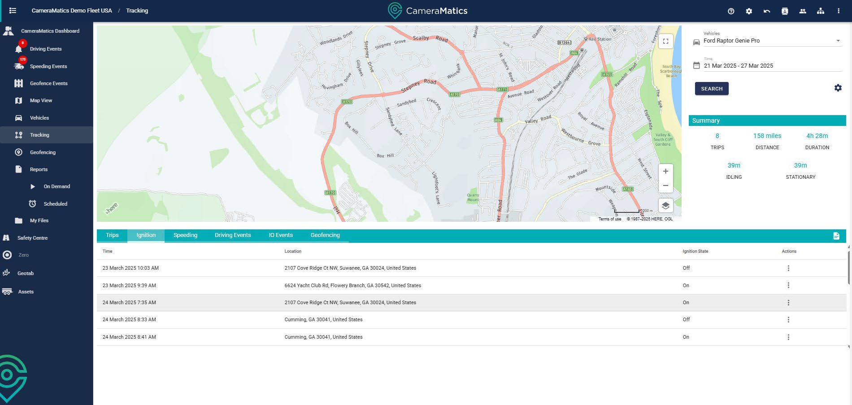
Task: Switch to the Speeding tab
Action: pos(185,235)
